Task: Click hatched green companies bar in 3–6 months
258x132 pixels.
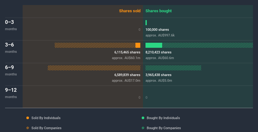Action: point(207,45)
